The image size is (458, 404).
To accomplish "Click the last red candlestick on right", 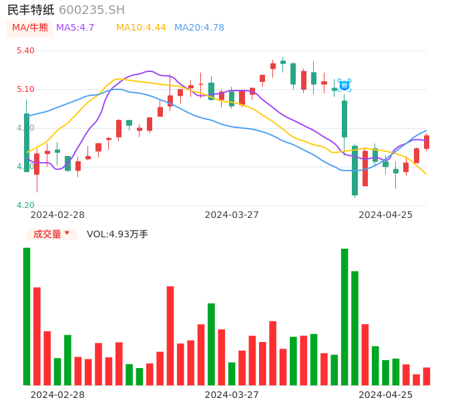I will [x=427, y=142].
